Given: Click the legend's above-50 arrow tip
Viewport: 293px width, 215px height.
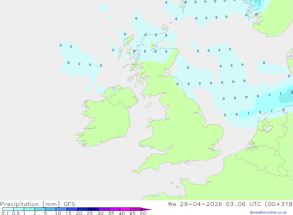Looking at the screenshot, I should pyautogui.click(x=147, y=209).
